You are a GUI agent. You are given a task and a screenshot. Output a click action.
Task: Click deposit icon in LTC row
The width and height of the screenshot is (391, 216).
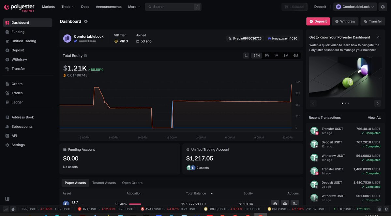(275, 204)
